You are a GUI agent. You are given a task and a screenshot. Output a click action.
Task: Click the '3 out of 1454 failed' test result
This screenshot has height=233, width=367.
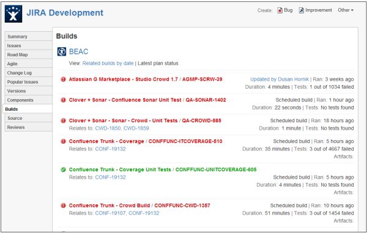[x=332, y=213]
